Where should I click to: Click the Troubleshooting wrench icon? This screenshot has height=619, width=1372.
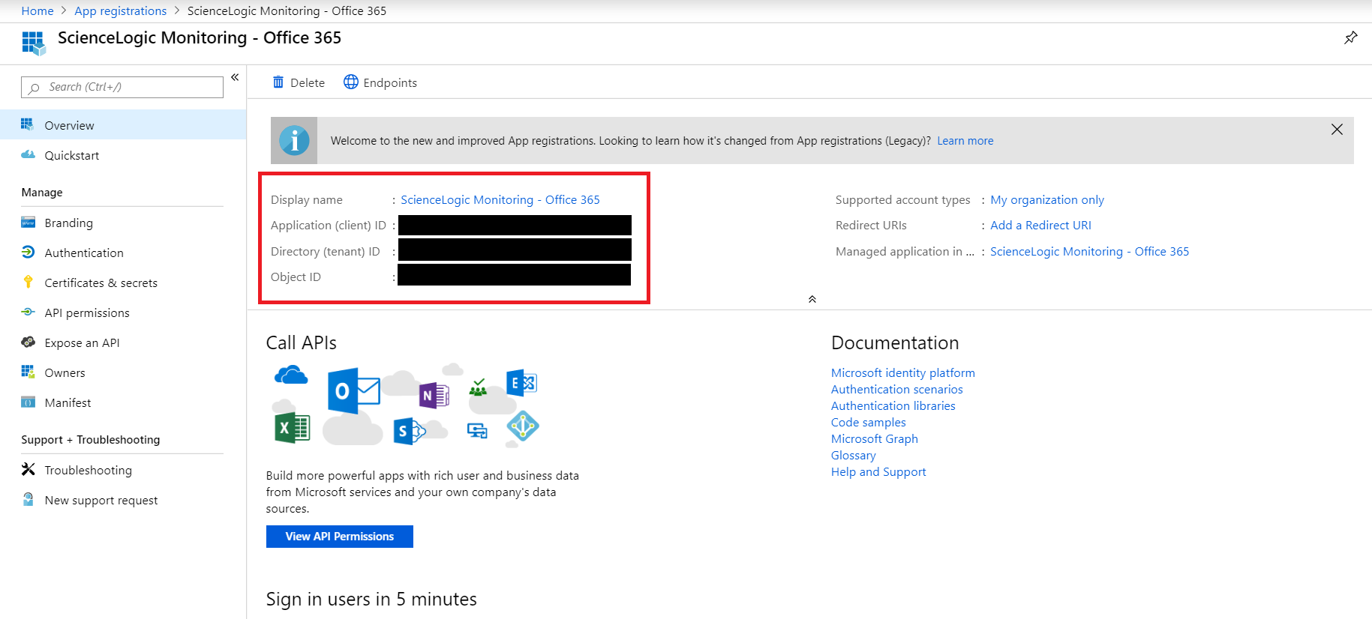tap(28, 469)
